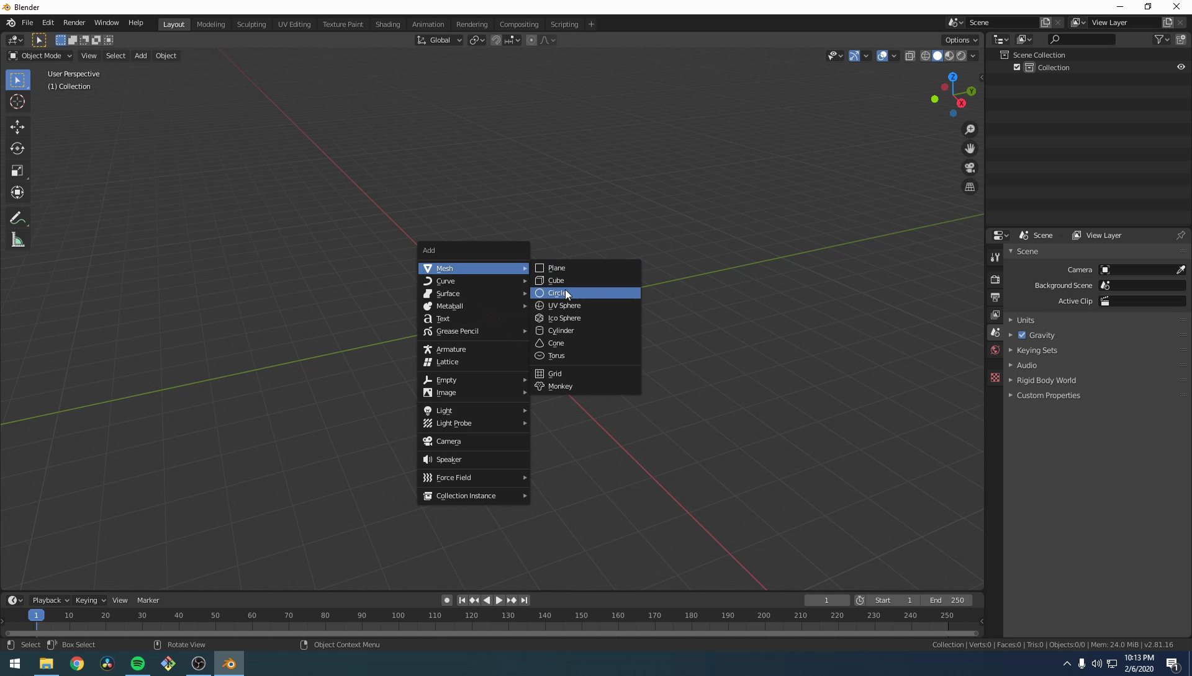The height and width of the screenshot is (676, 1192).
Task: Hide Collection with the eye icon
Action: pyautogui.click(x=1180, y=67)
